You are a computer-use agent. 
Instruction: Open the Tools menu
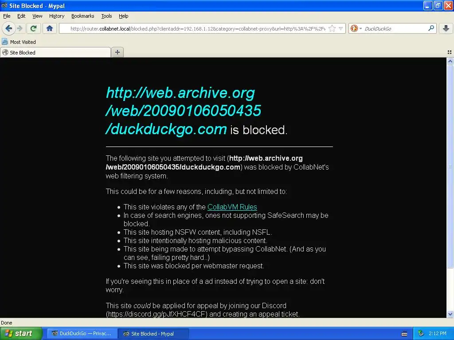click(x=106, y=16)
